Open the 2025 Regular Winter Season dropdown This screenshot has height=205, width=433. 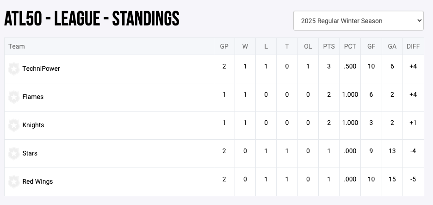coord(358,21)
